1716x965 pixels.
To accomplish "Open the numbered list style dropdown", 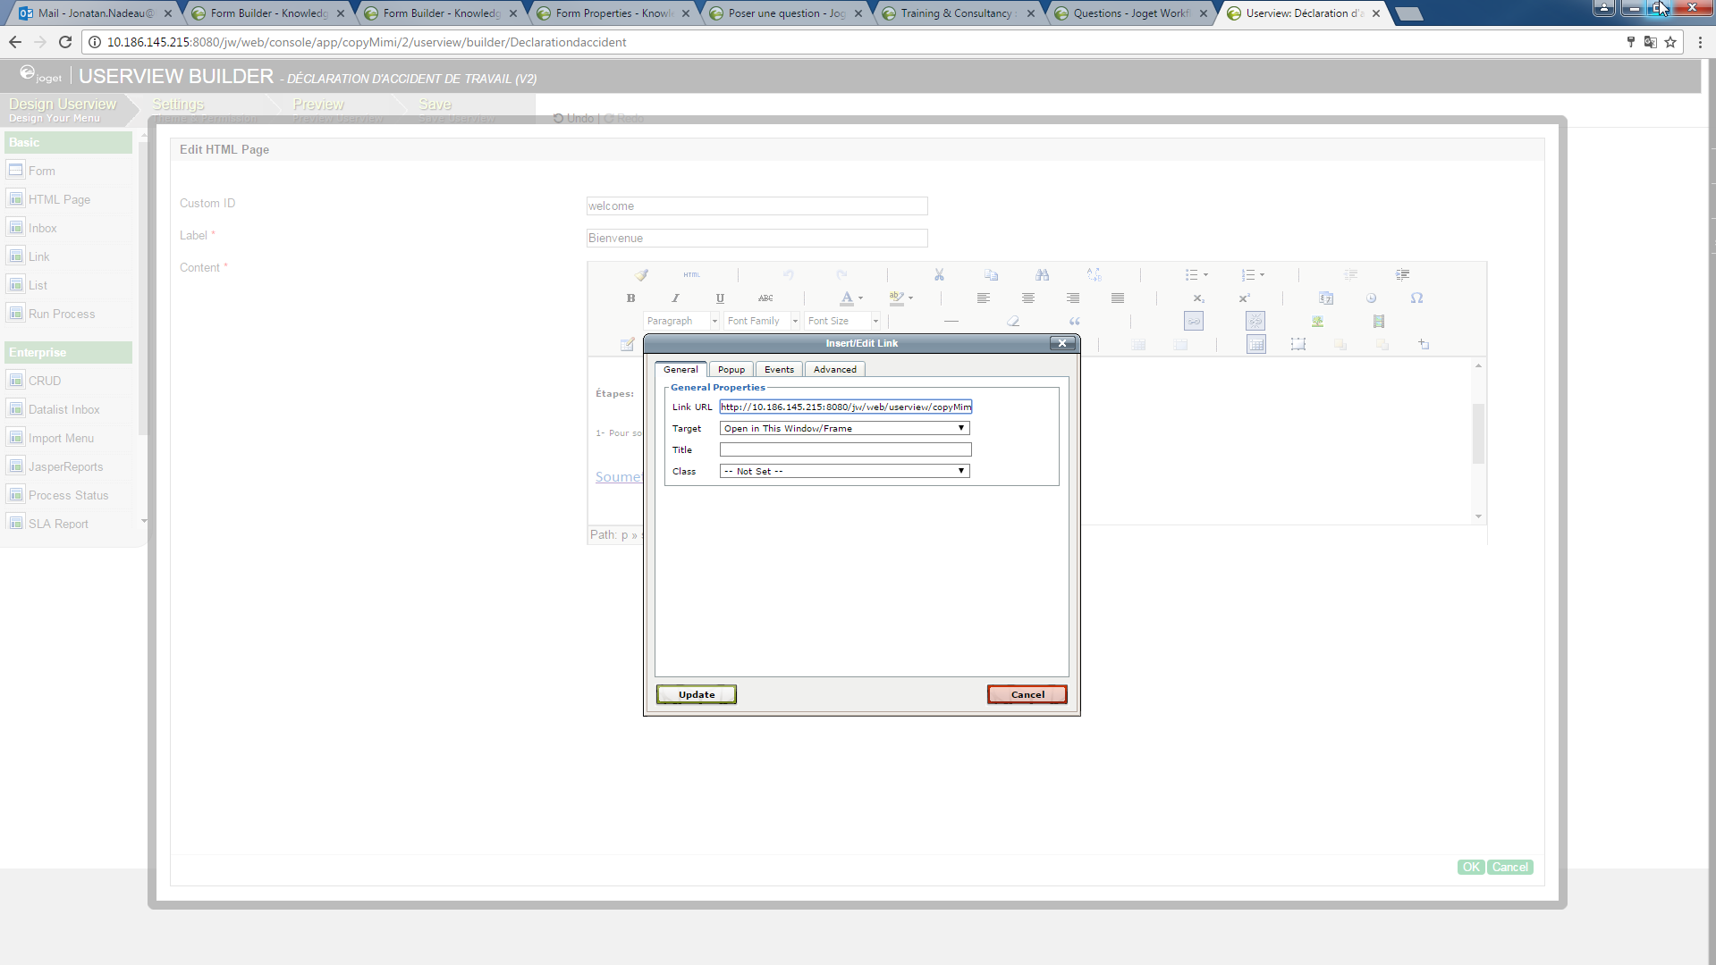I will point(1262,275).
